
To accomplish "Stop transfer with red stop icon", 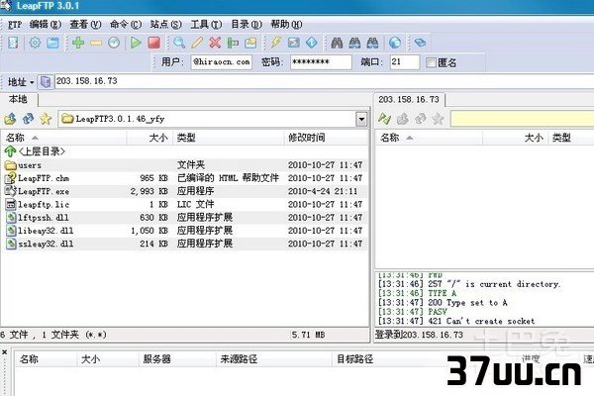I will point(153,43).
